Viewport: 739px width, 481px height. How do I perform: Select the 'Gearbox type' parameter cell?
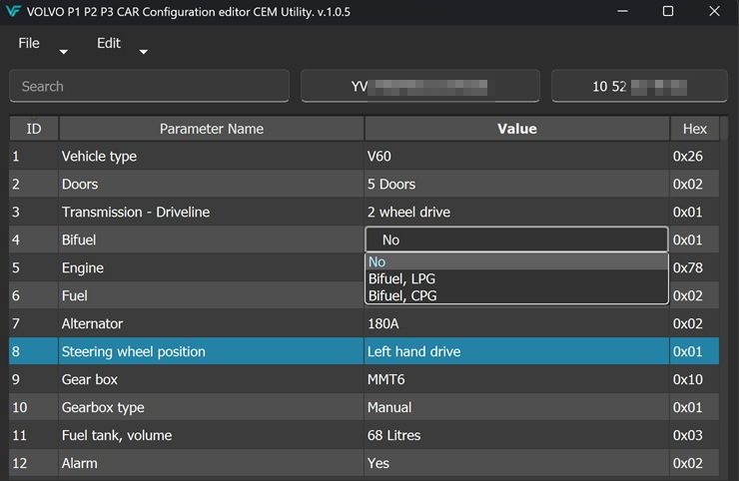pyautogui.click(x=211, y=407)
